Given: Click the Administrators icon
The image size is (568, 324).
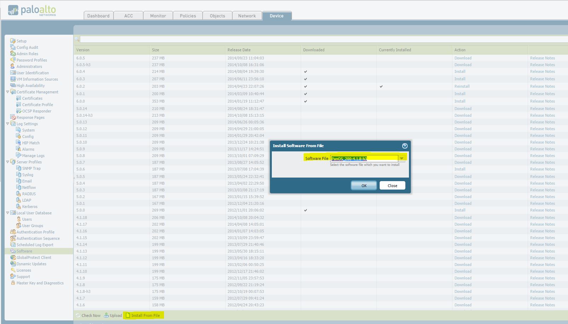Looking at the screenshot, I should pyautogui.click(x=13, y=66).
